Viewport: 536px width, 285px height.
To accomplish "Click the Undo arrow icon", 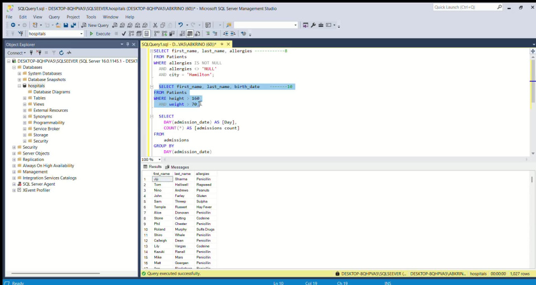I will 181,25.
